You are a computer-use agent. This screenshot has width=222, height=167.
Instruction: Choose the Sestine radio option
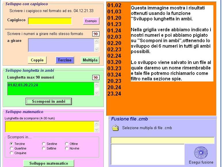click(x=44, y=144)
